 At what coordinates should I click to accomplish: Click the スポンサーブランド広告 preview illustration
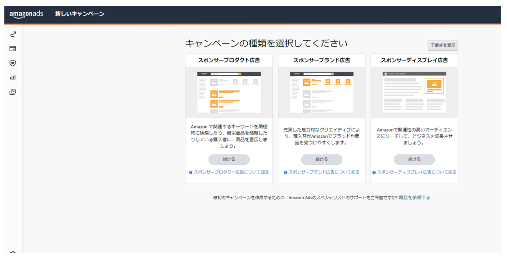322,92
